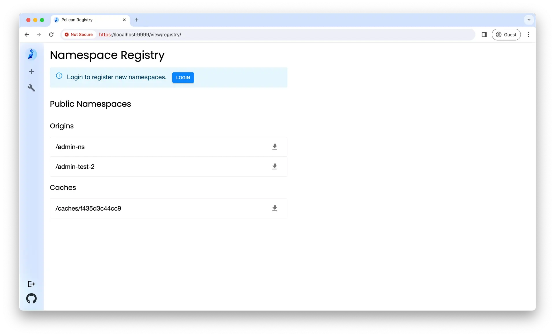Reload the page with the refresh icon
Viewport: 555px width, 336px height.
point(51,35)
